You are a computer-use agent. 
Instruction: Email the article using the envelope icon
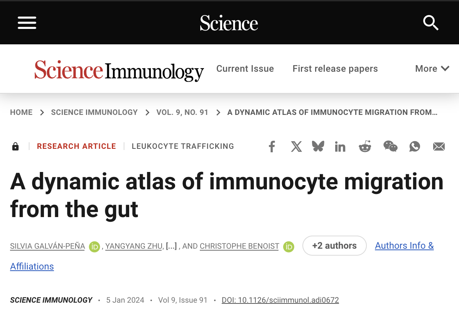point(439,146)
